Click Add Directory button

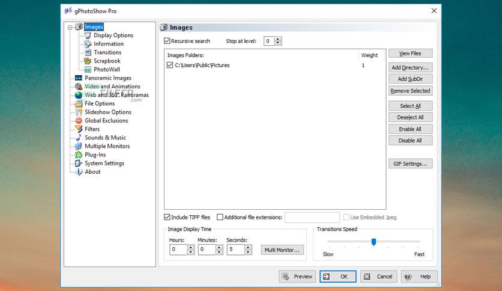pyautogui.click(x=411, y=67)
